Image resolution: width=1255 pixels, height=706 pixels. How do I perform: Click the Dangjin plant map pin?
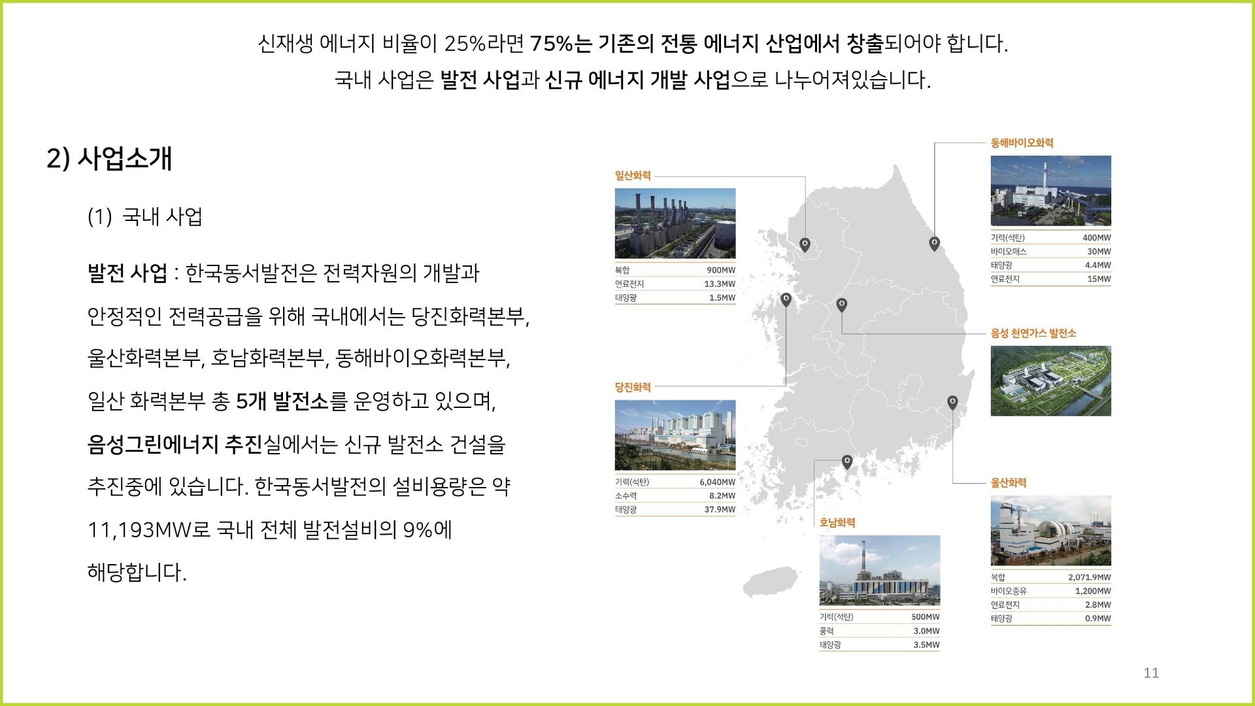coord(786,299)
